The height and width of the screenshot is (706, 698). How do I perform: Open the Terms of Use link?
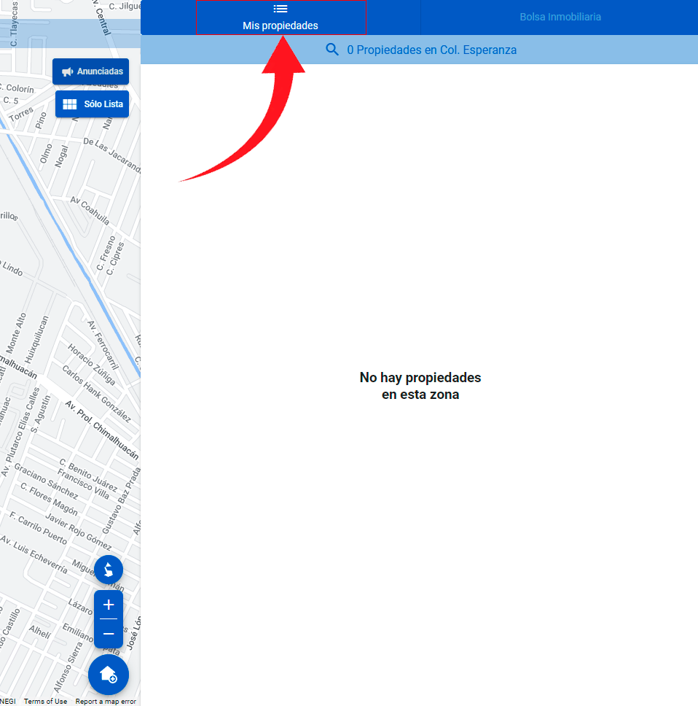tap(45, 701)
